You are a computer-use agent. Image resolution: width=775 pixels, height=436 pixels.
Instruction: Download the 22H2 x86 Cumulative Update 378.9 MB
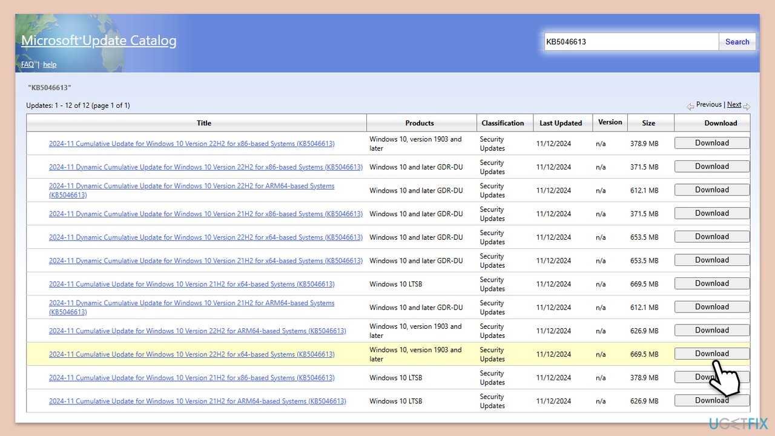click(711, 143)
